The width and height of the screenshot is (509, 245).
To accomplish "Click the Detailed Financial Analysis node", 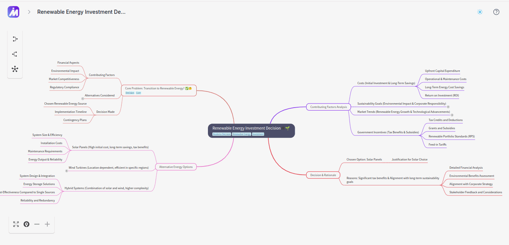I will click(x=466, y=168).
